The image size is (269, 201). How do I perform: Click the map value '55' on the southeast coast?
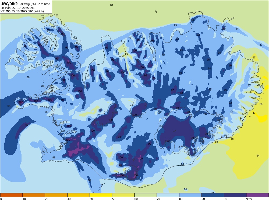pos(232,139)
